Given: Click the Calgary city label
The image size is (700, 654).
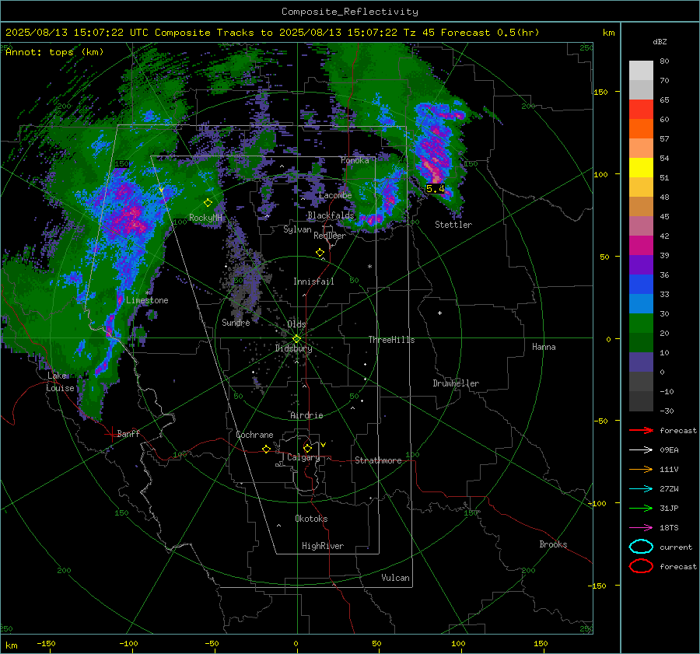Looking at the screenshot, I should click(x=303, y=457).
